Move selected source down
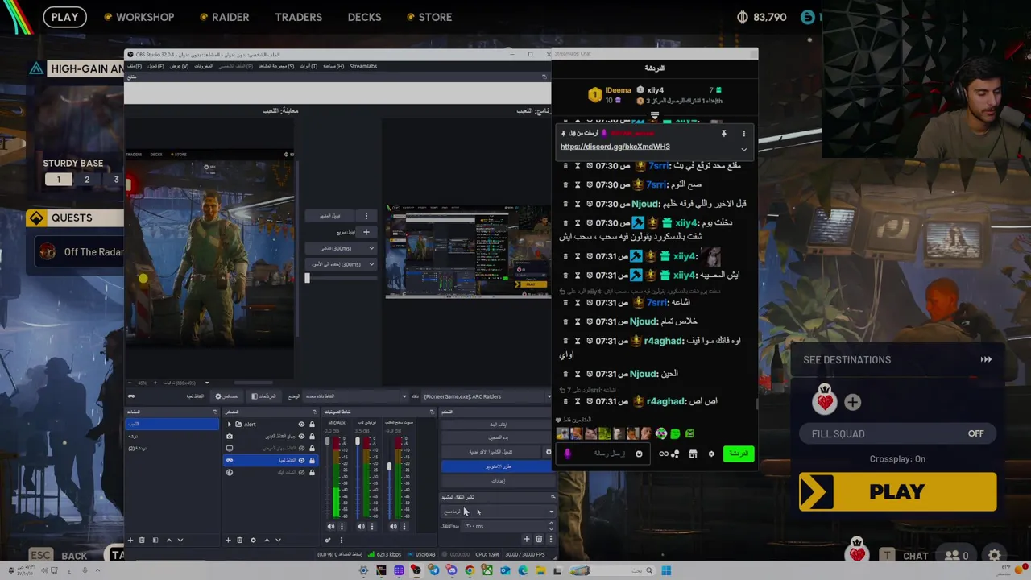Viewport: 1031px width, 580px height. click(278, 541)
